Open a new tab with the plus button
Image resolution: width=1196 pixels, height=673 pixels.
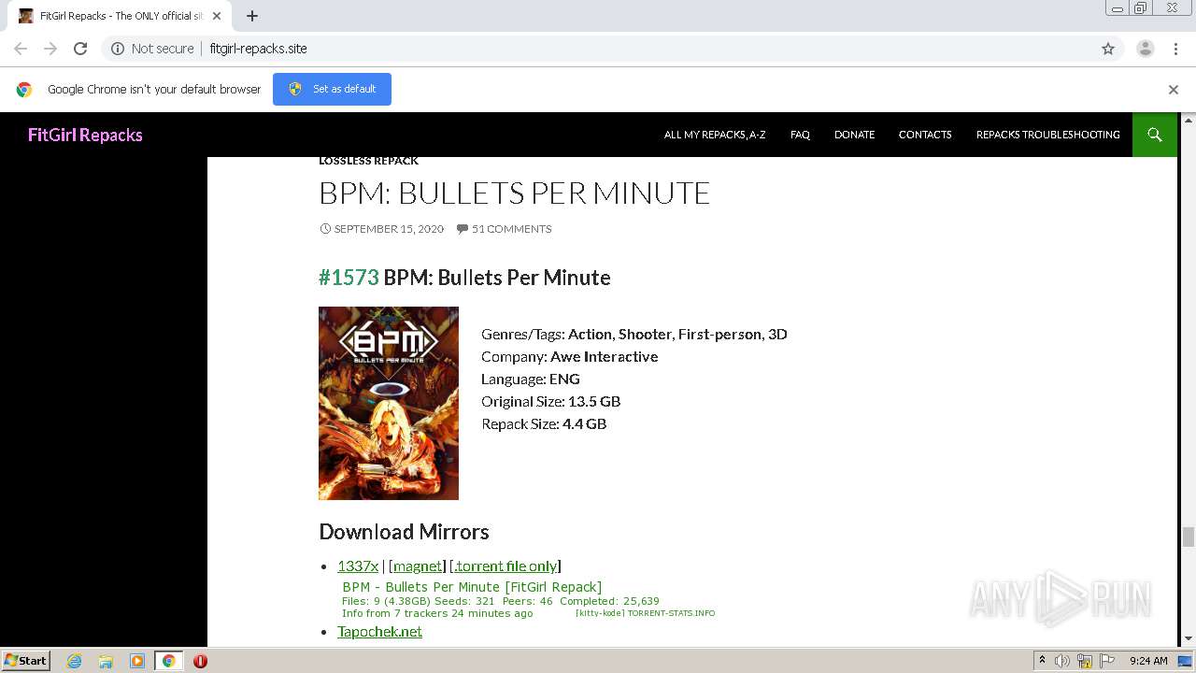coord(252,16)
